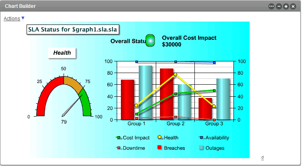Click the small 'd' link at bottom right
This screenshot has width=302, height=166.
262,158
